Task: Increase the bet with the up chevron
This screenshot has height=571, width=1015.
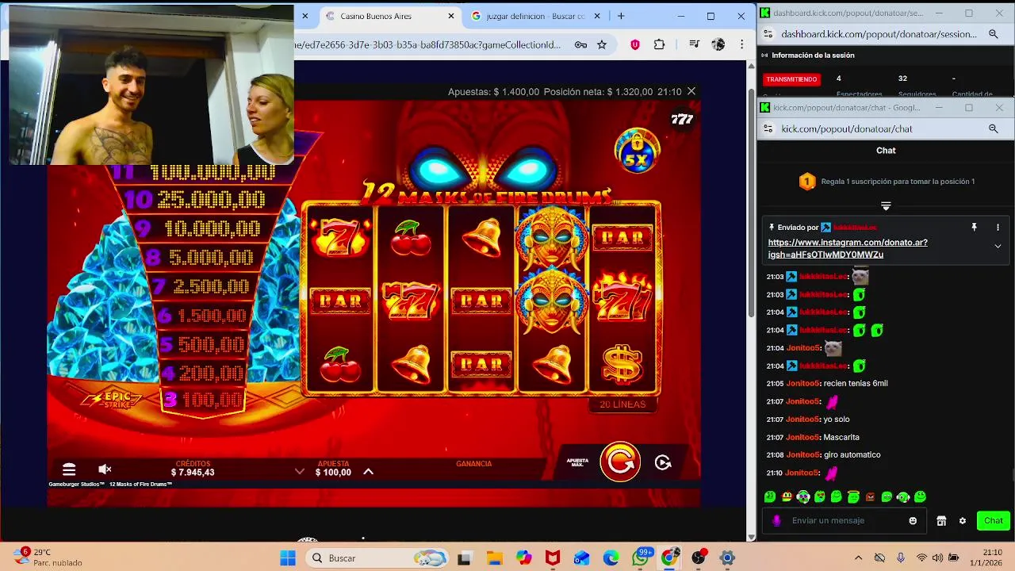Action: (368, 471)
